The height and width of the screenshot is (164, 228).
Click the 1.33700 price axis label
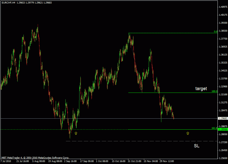click(223, 79)
